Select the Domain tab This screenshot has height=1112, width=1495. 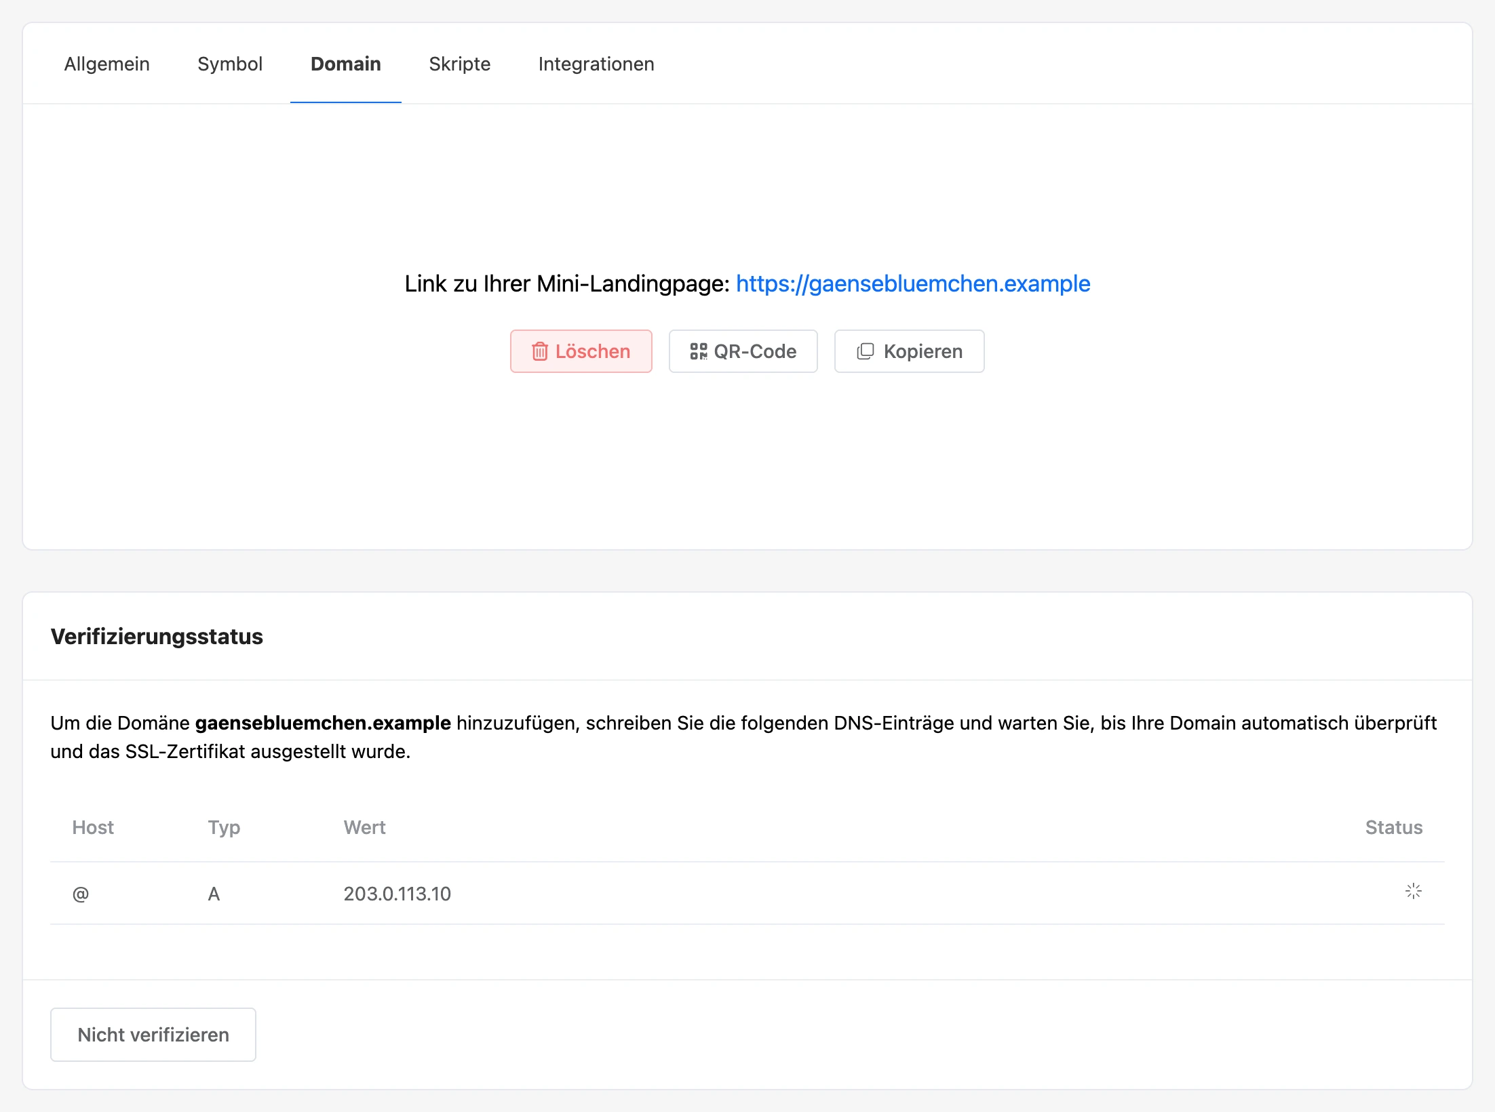click(x=346, y=64)
